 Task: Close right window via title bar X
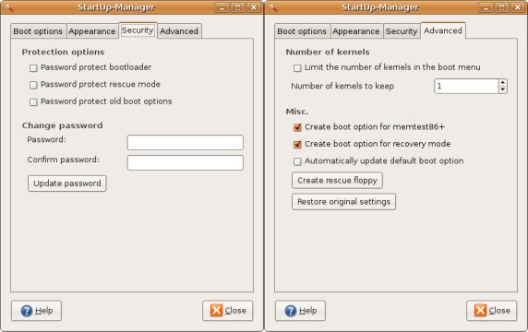[x=517, y=7]
